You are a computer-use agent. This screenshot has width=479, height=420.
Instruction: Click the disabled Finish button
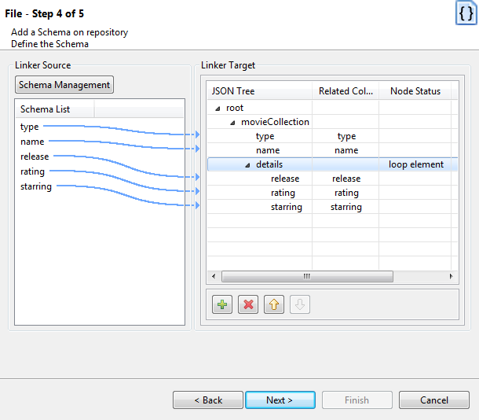tap(357, 400)
